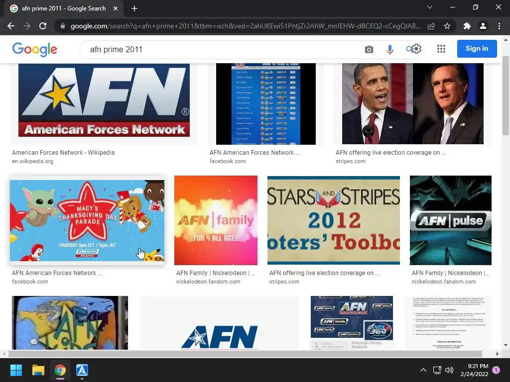
Task: Click the Google logo
Action: 35,49
